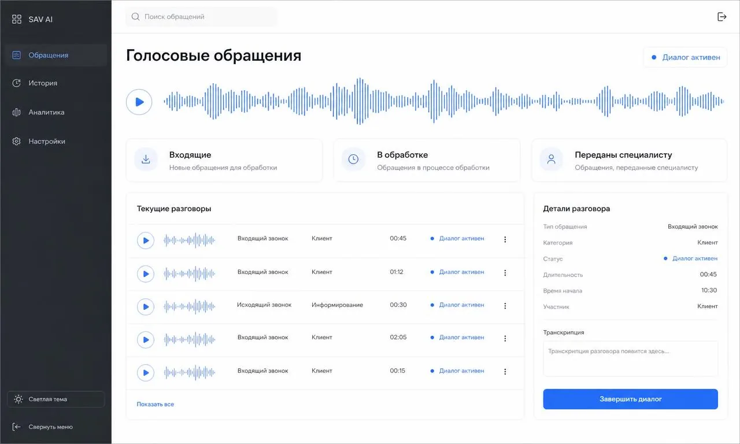Play the 00:45 conversation recording
740x444 pixels.
[146, 240]
